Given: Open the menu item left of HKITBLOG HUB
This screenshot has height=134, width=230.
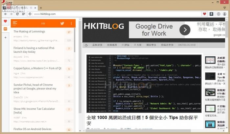Looking at the screenshot, I should coord(167,45).
